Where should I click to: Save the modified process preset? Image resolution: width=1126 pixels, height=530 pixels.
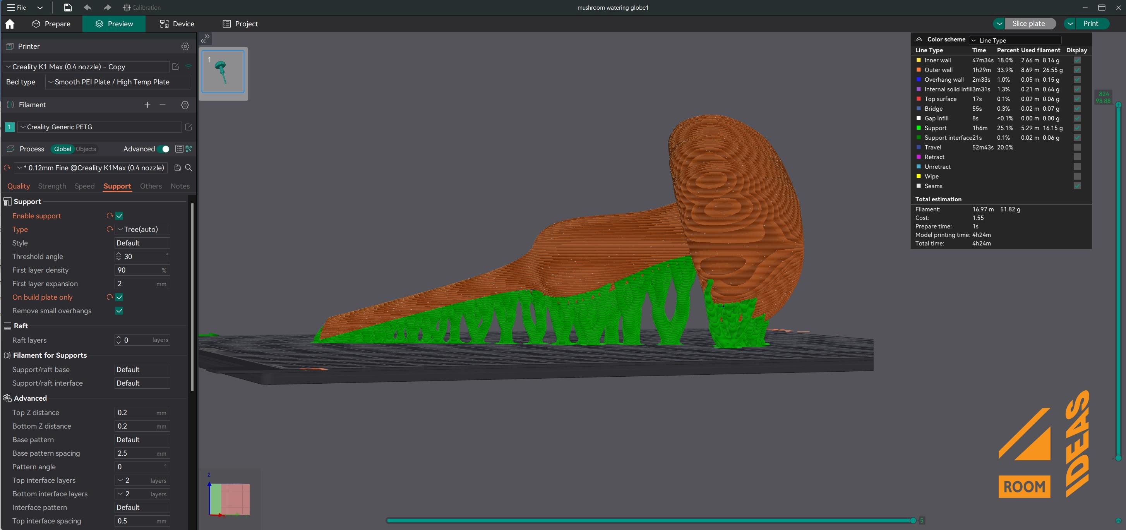pyautogui.click(x=177, y=168)
